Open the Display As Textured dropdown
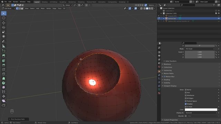 (201, 113)
